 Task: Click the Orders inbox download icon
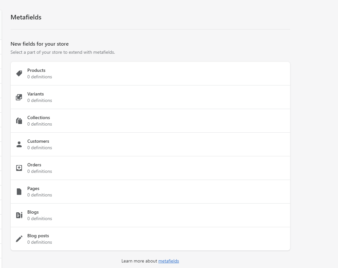(19, 168)
